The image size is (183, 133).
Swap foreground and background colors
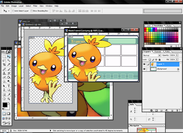tap(9, 103)
